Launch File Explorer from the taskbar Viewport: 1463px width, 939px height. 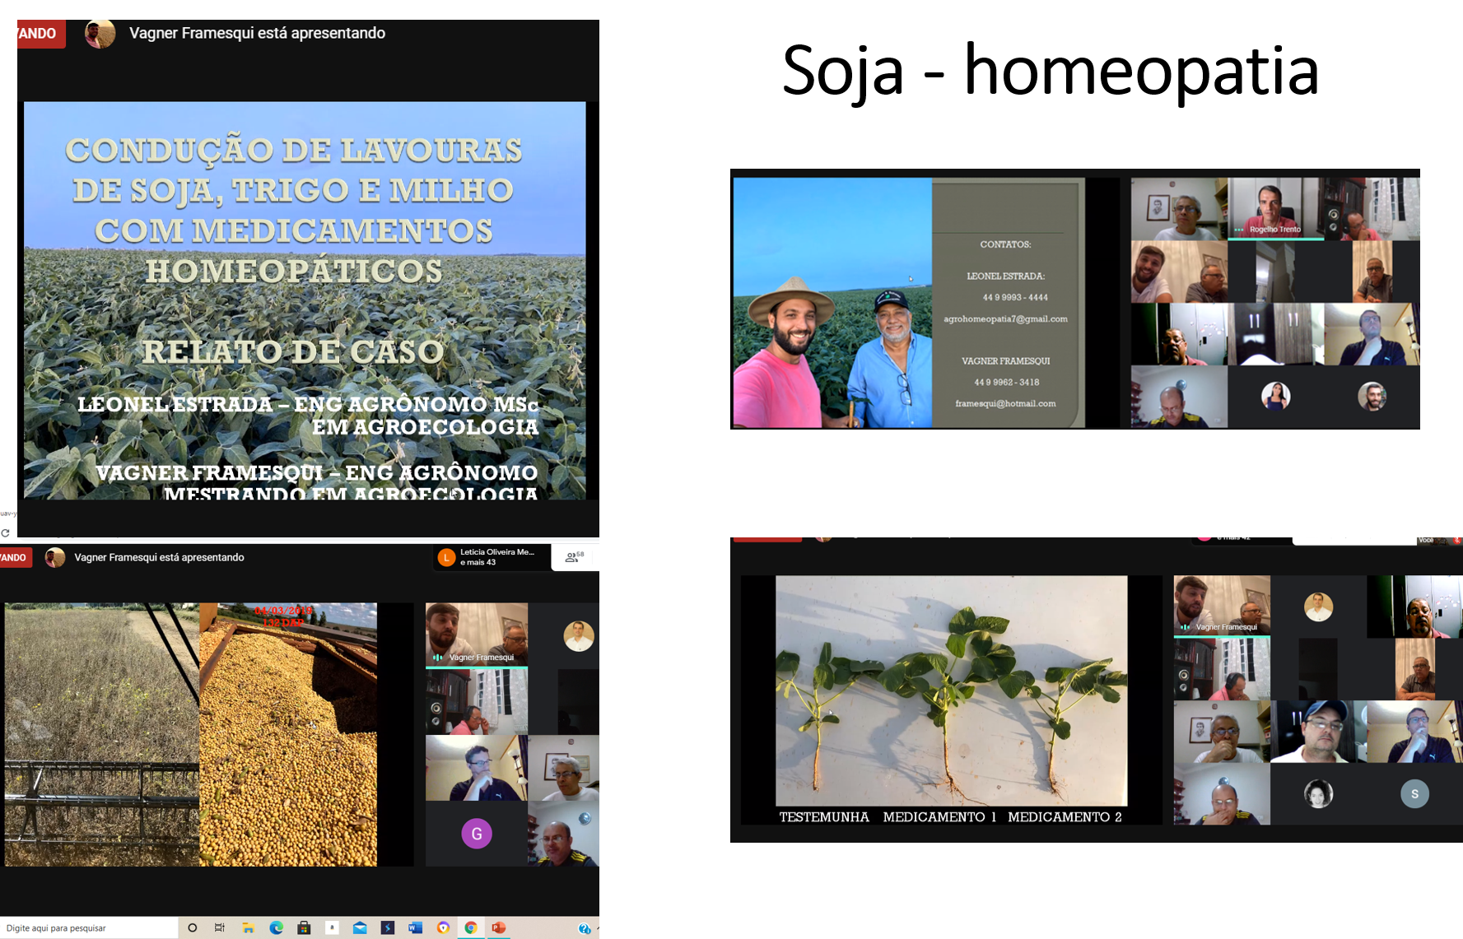[248, 927]
